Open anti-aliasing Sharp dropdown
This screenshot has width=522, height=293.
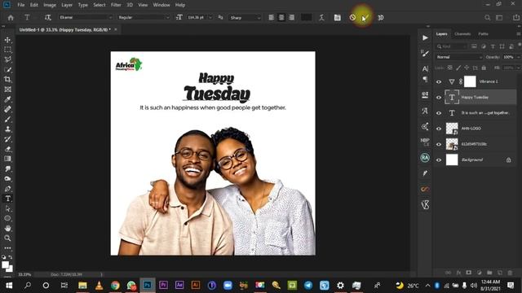click(245, 17)
